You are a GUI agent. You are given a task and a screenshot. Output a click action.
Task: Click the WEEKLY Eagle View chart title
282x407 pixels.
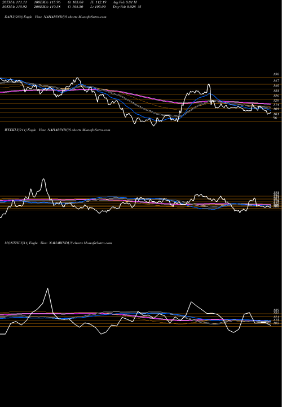tap(57, 130)
